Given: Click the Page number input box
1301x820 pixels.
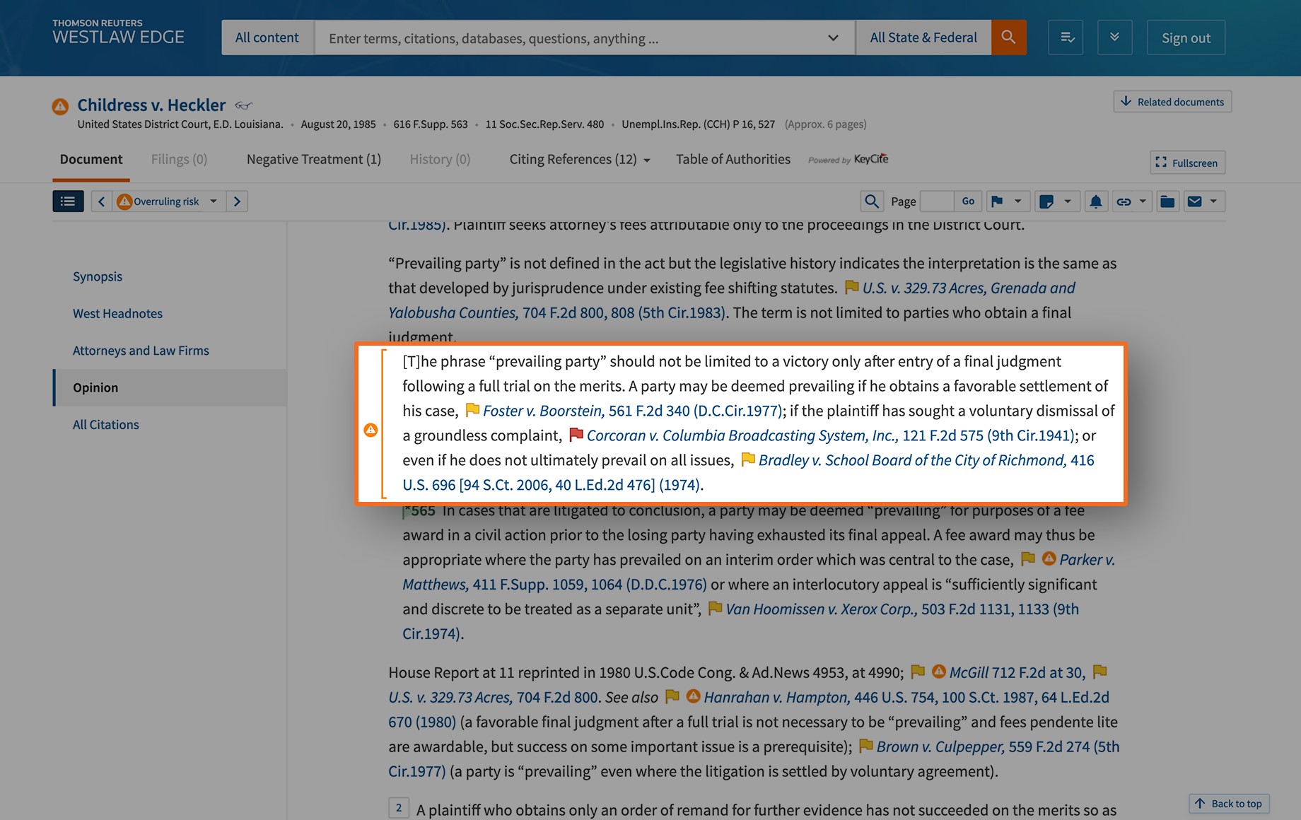Looking at the screenshot, I should 938,201.
